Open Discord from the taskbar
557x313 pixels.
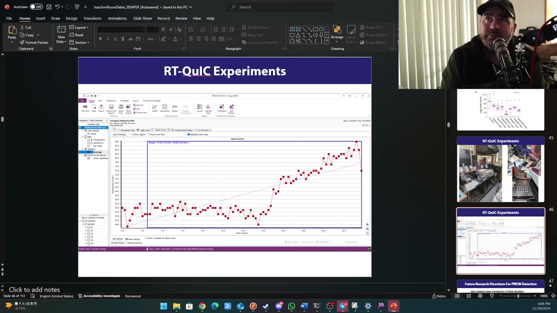pyautogui.click(x=279, y=306)
